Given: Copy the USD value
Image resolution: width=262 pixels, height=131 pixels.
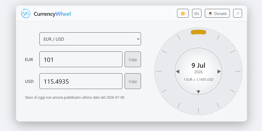Looking at the screenshot, I should [x=133, y=81].
